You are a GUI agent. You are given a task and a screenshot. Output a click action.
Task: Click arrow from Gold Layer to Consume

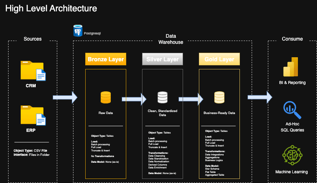[260, 97]
